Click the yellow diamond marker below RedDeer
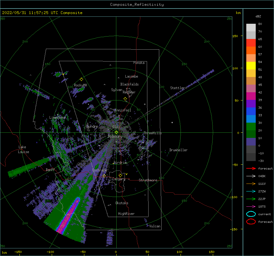Screen dimensions: 274x256 [x=125, y=99]
